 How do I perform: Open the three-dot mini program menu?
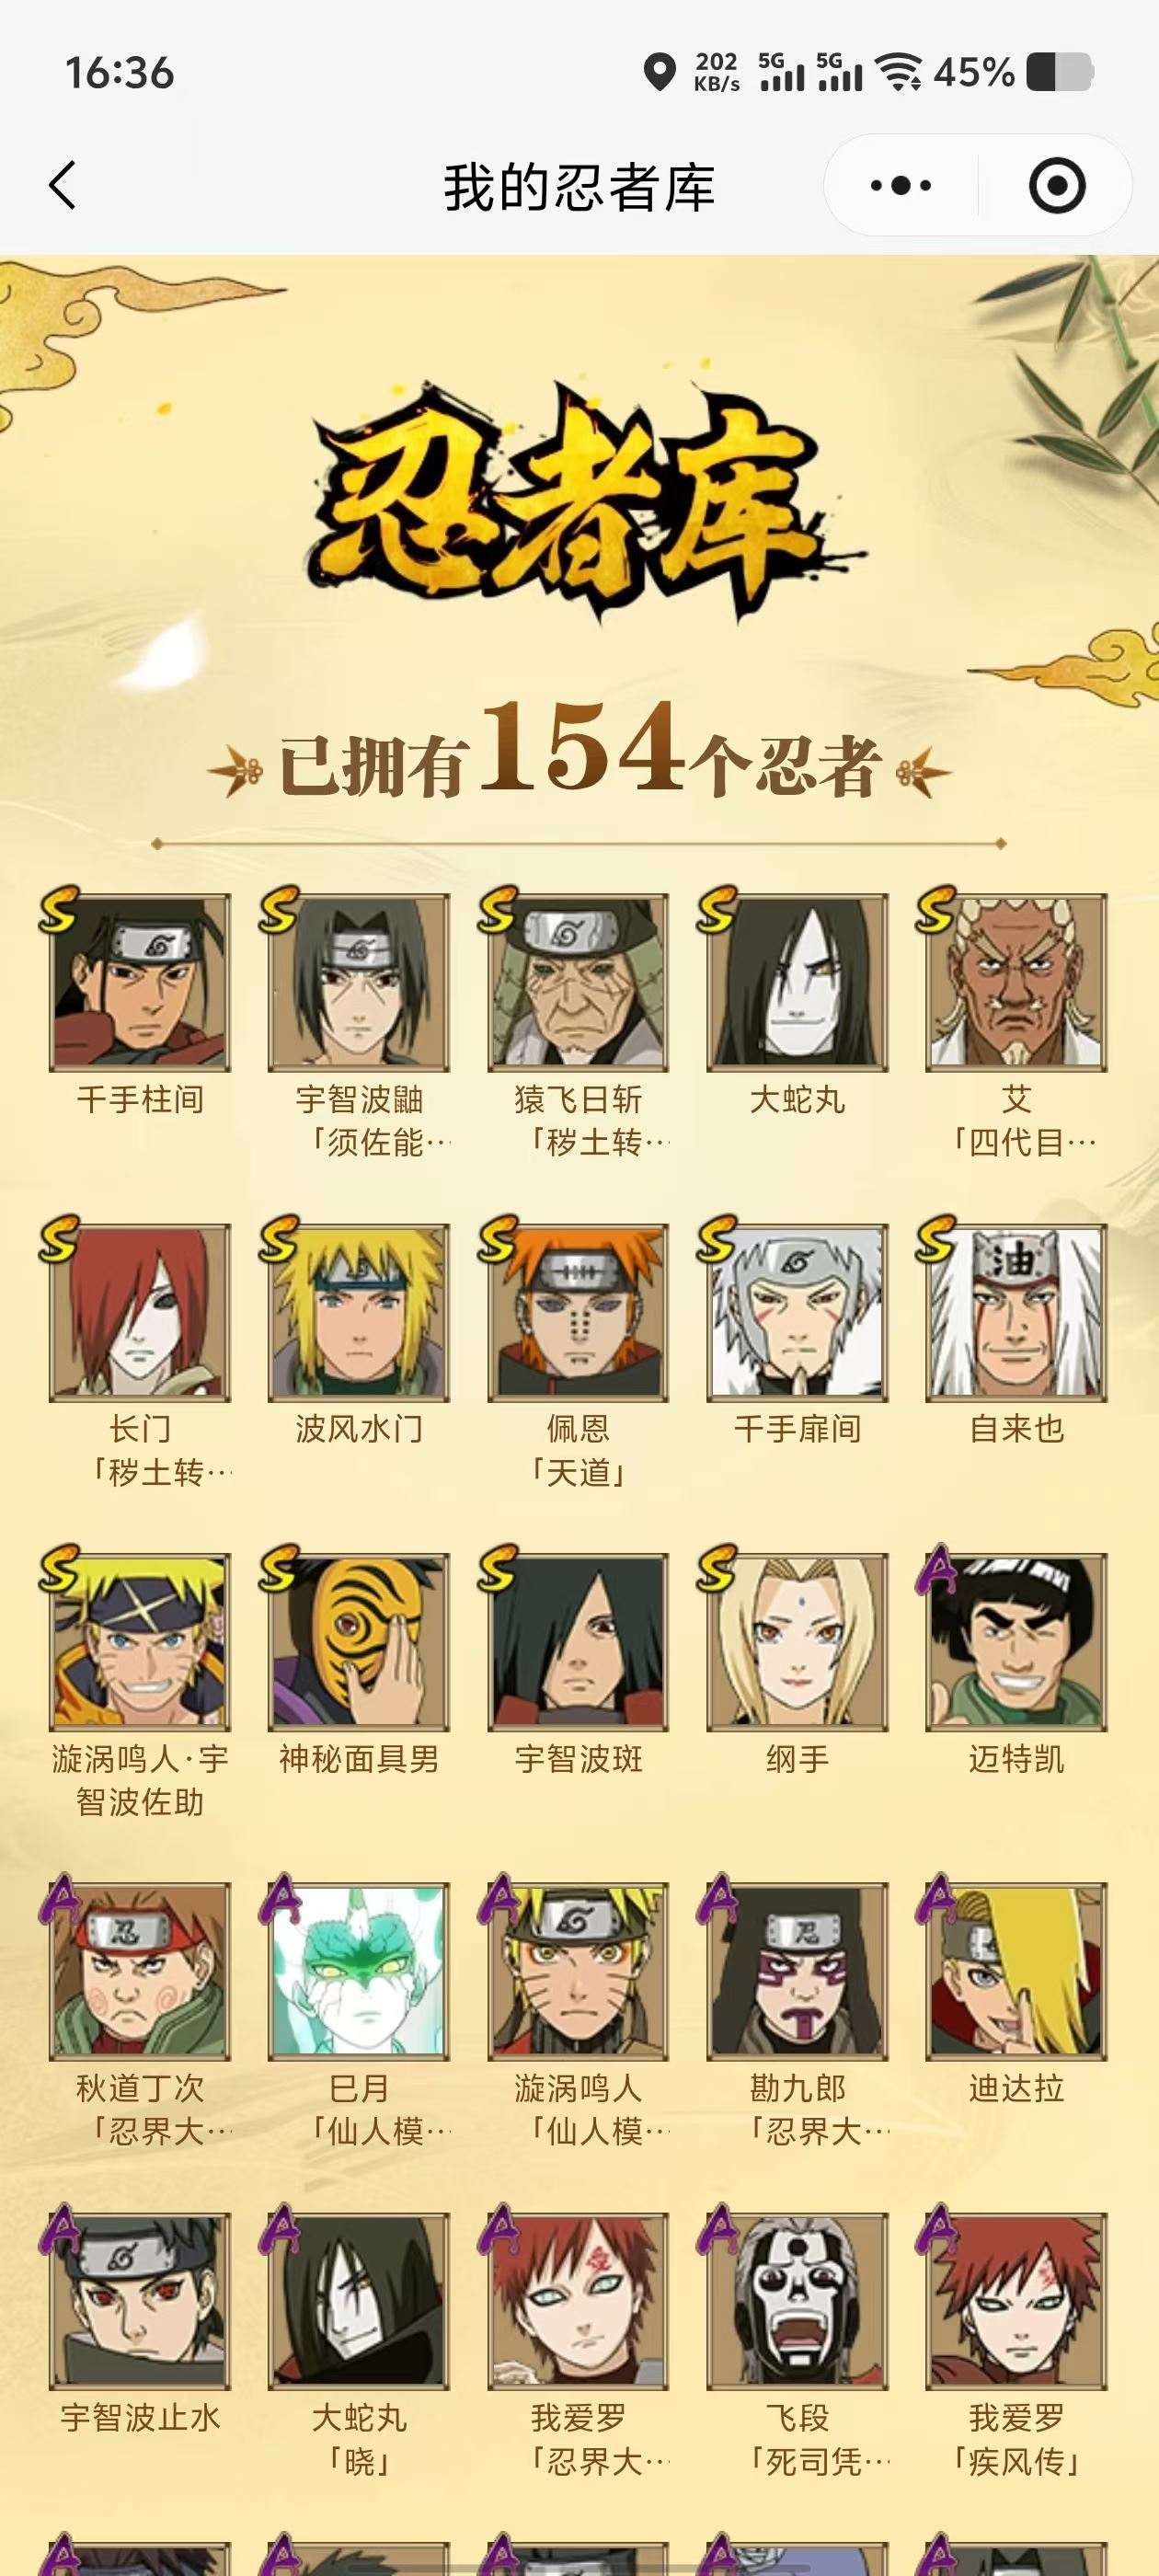[900, 185]
